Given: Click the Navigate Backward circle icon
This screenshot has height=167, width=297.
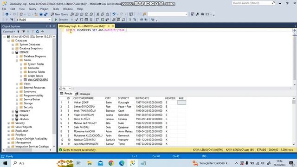Looking at the screenshot, I should pos(7,14).
